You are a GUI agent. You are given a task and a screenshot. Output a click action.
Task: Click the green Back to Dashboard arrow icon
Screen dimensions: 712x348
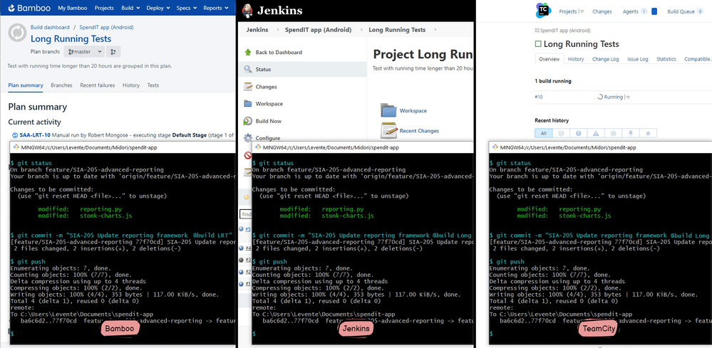[x=248, y=52]
